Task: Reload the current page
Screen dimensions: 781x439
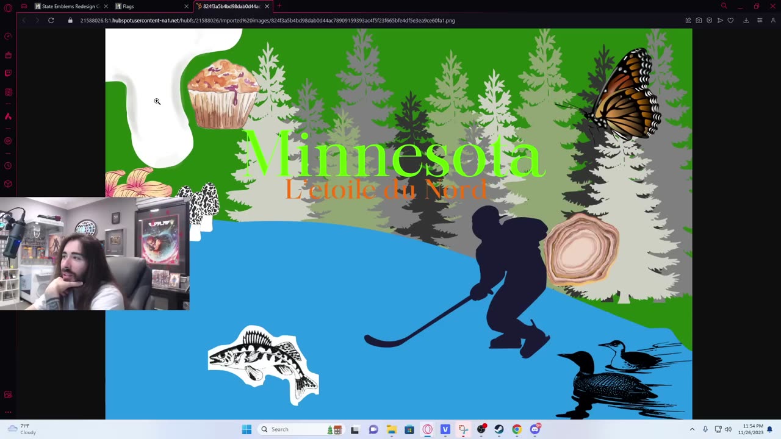Action: [x=51, y=20]
